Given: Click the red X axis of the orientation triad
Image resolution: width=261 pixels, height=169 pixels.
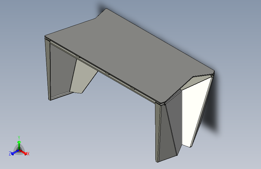Looking at the screenshot, I should point(23,152).
